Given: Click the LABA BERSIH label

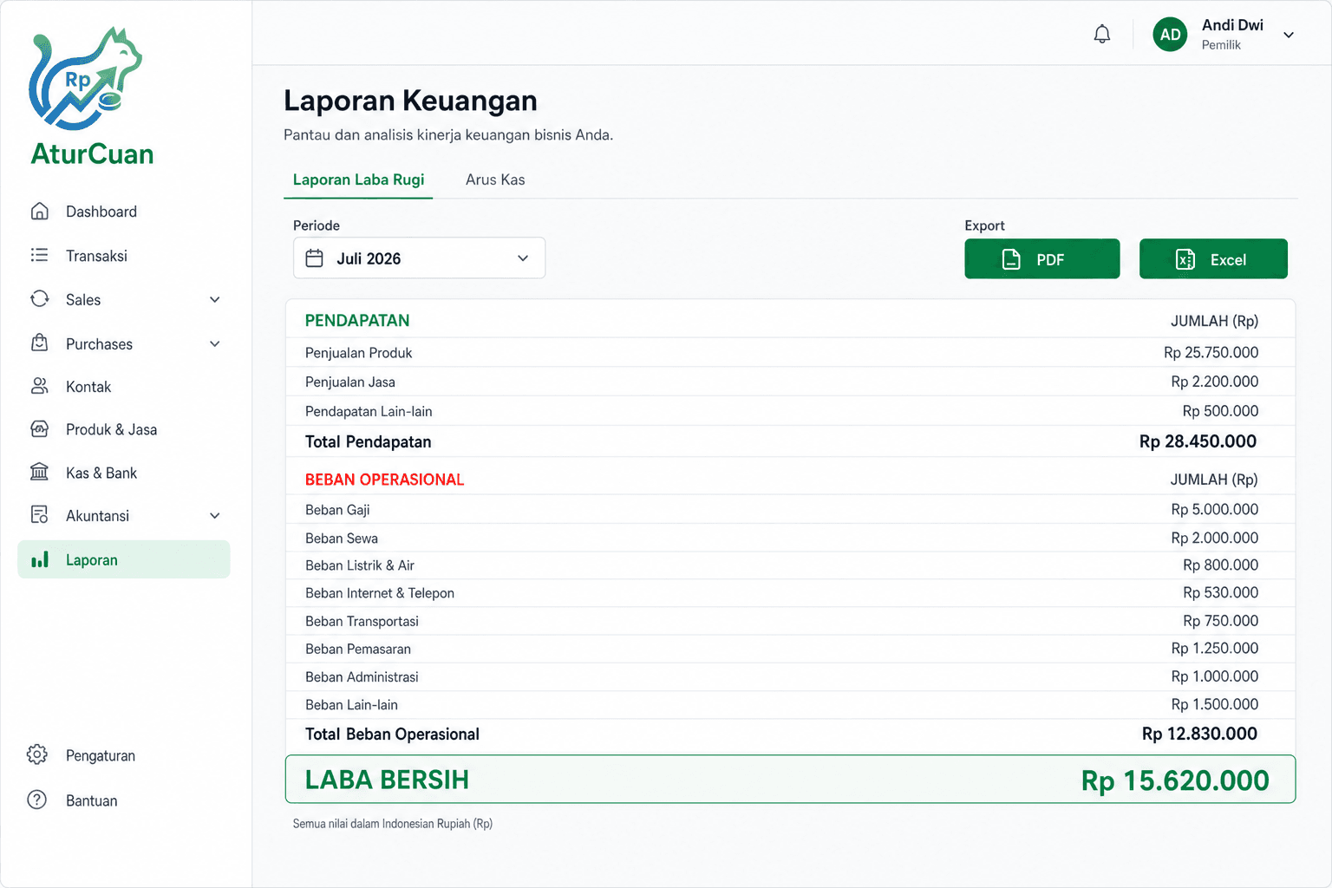Looking at the screenshot, I should pyautogui.click(x=387, y=780).
